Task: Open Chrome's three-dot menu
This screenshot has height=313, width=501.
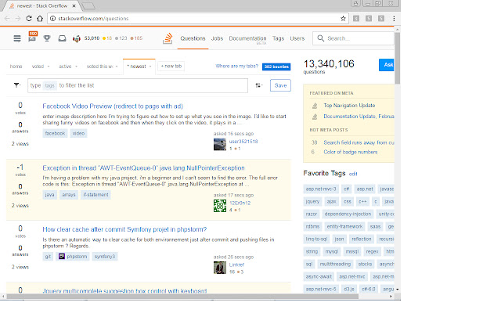Action: [x=394, y=19]
